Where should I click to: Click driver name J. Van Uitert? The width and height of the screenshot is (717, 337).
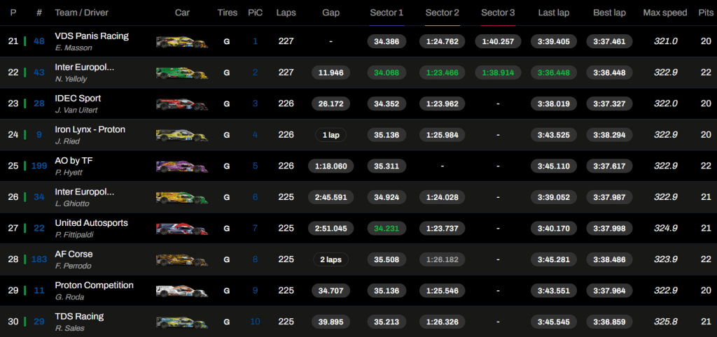[76, 110]
